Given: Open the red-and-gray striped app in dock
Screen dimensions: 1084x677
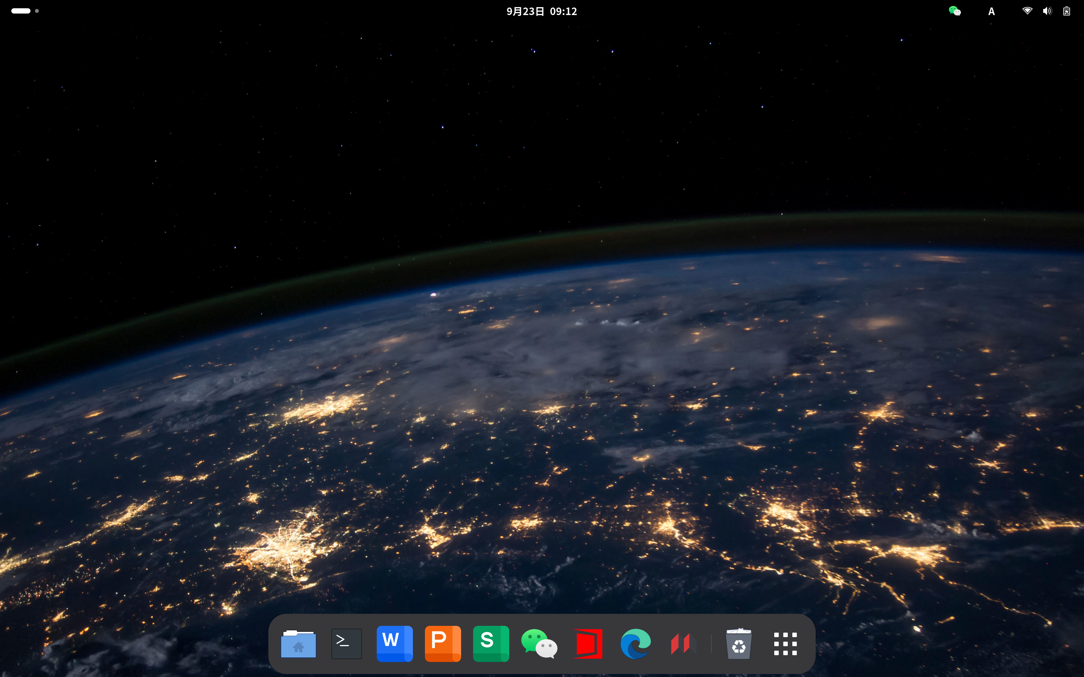Looking at the screenshot, I should [x=684, y=644].
